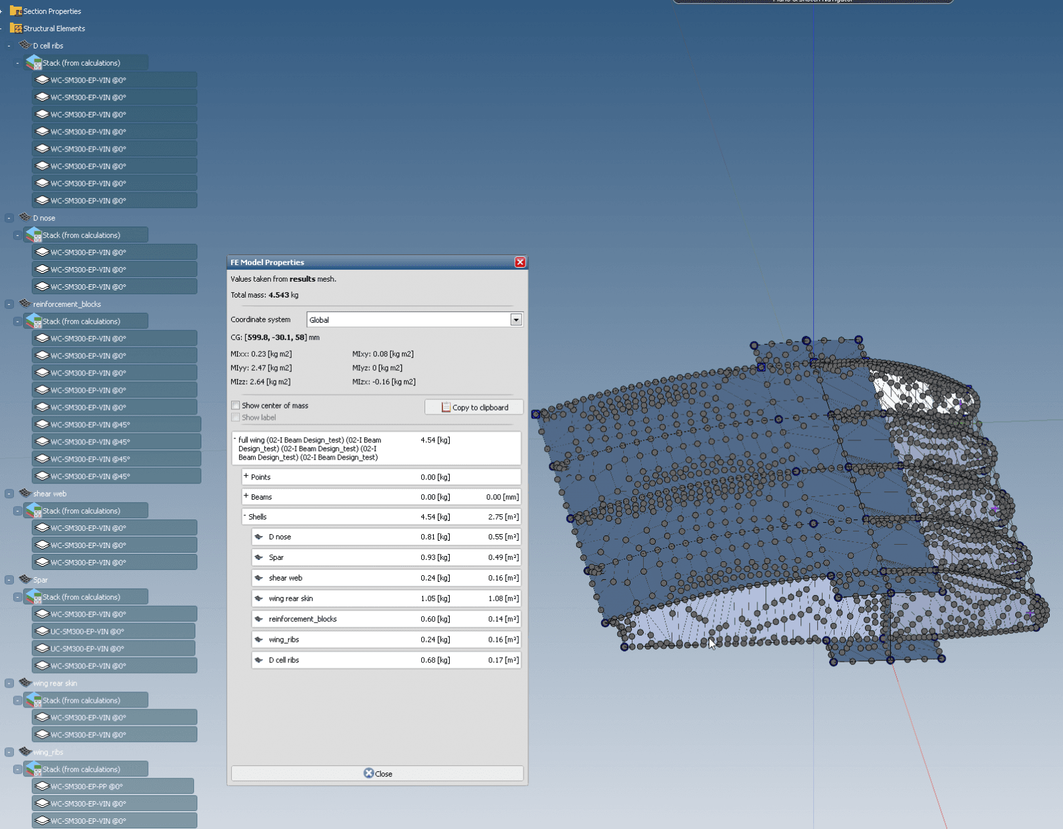The height and width of the screenshot is (829, 1063).
Task: Click Stack icon under wing_ribs
Action: (34, 769)
